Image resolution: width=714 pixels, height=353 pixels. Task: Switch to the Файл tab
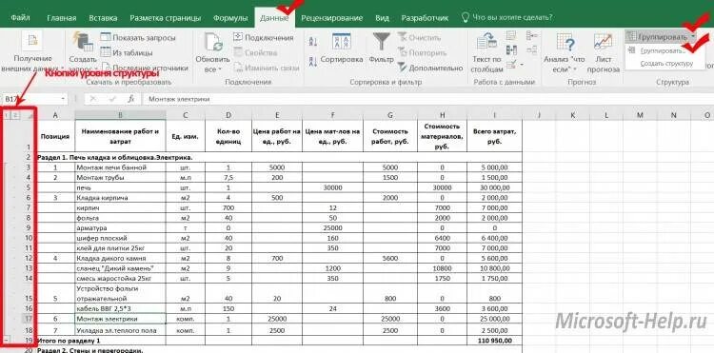(x=21, y=18)
